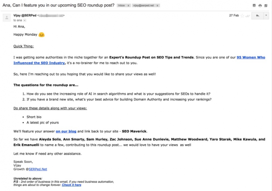
Task: Remove the vijay@serped.net label
Action: (157, 5)
